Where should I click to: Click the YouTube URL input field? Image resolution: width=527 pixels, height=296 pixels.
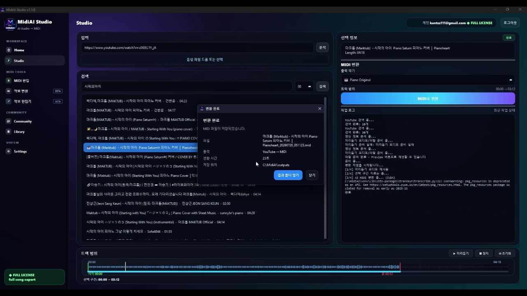(197, 48)
